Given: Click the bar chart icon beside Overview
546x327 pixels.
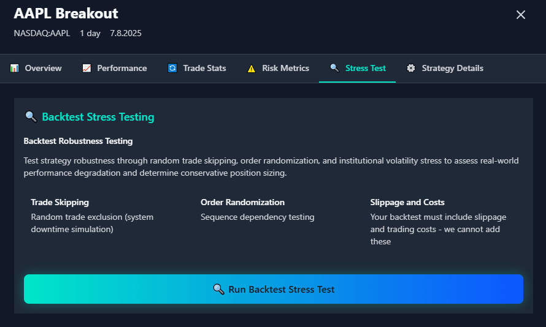Looking at the screenshot, I should (15, 69).
